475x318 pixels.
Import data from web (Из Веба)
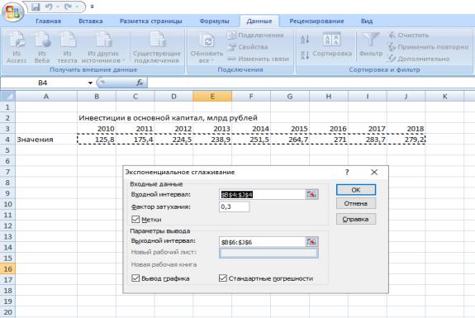coord(42,48)
